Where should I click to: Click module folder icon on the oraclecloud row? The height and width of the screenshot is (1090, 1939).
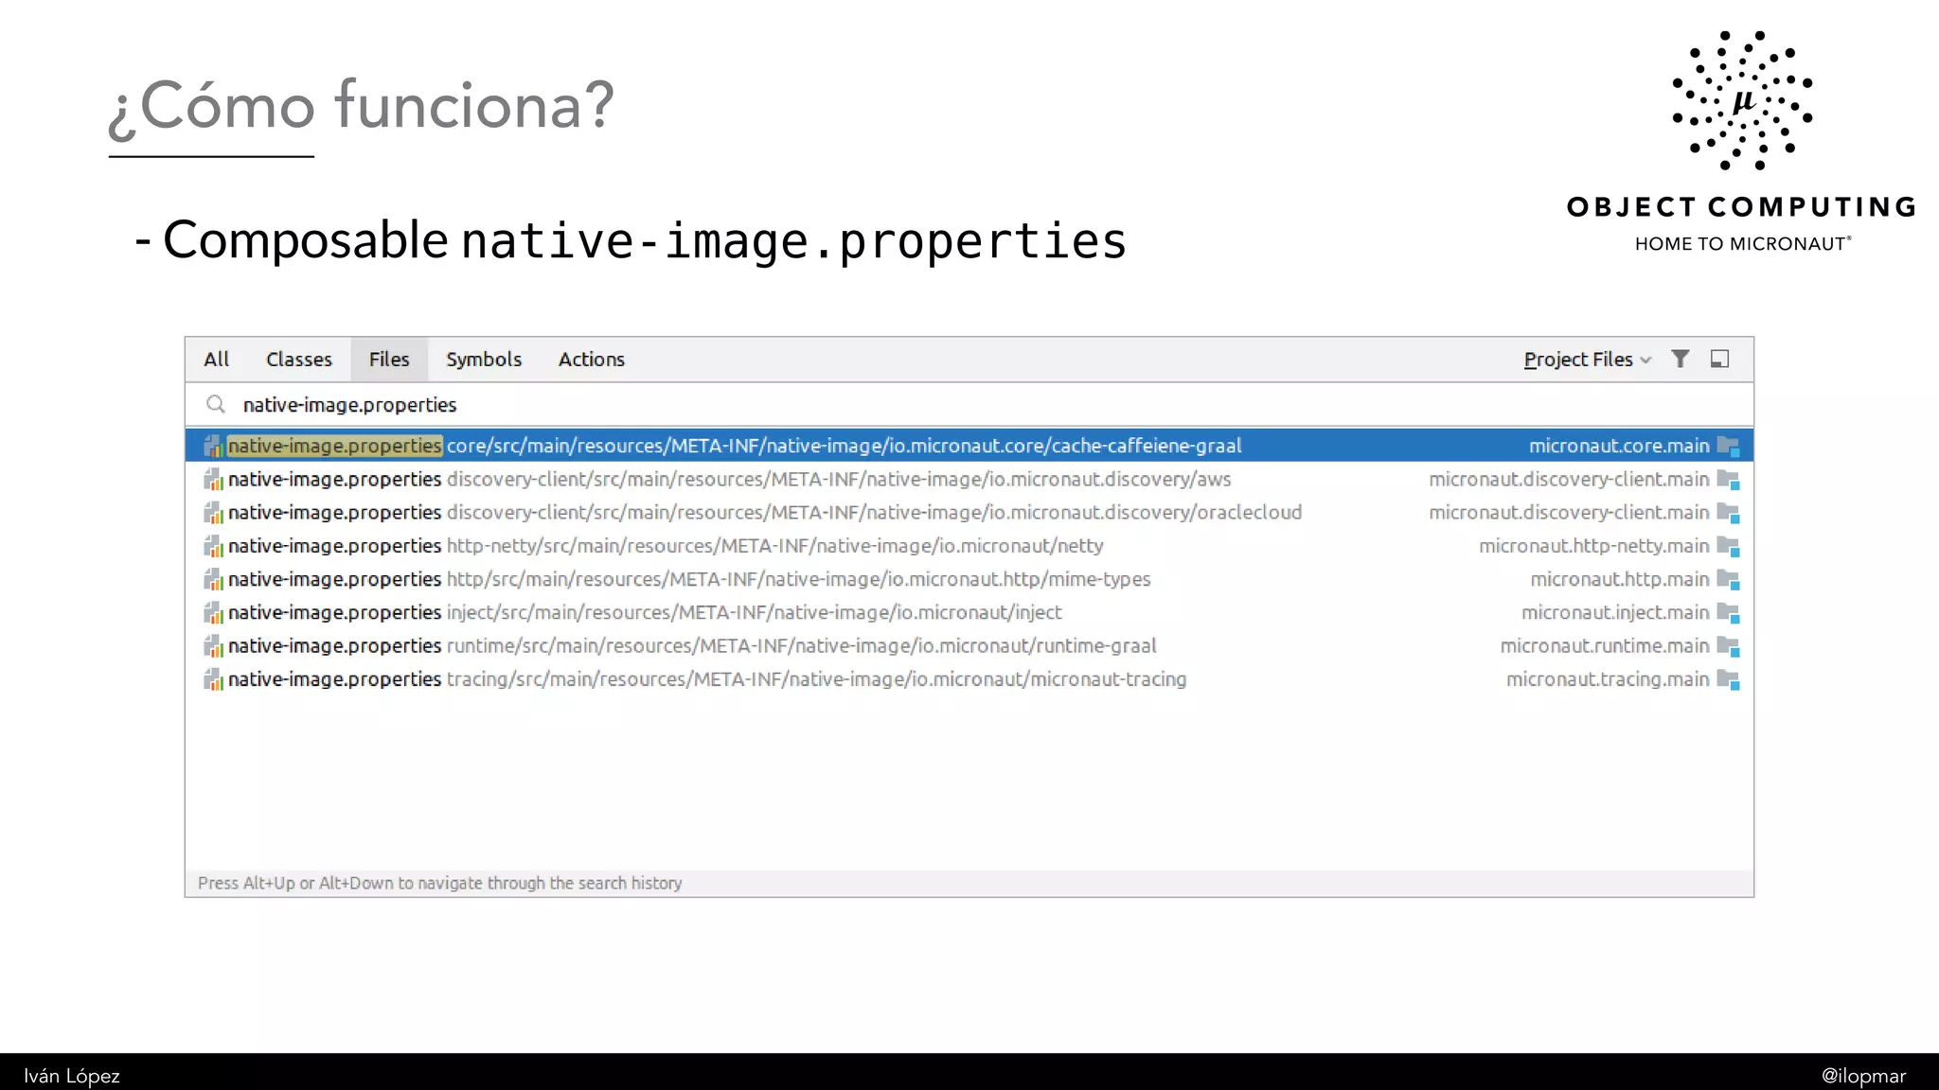1729,513
